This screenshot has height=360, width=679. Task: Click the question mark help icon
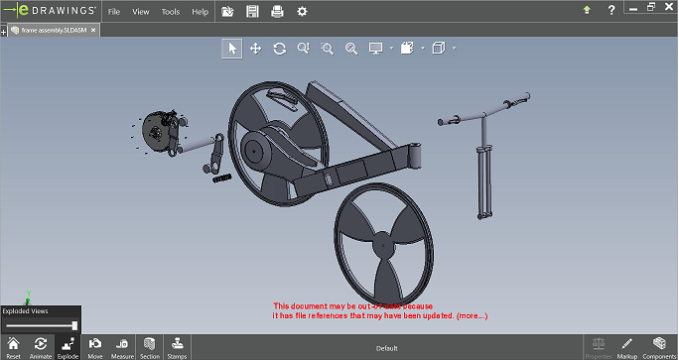point(611,10)
